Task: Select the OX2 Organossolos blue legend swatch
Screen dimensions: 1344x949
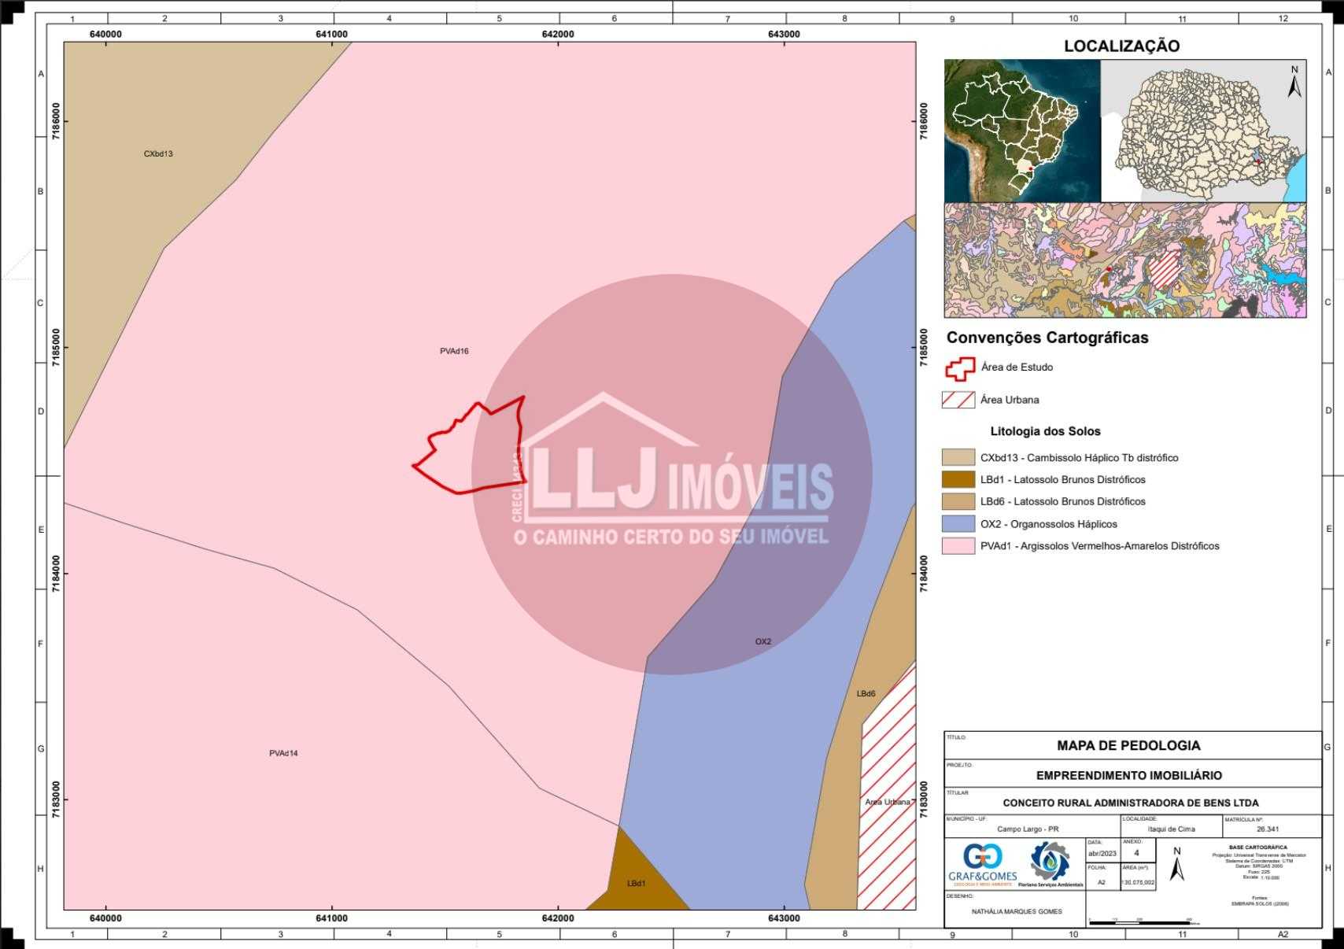Action: click(x=957, y=524)
